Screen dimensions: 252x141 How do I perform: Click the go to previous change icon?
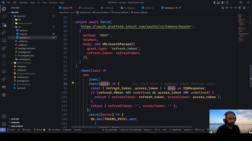tap(227, 8)
